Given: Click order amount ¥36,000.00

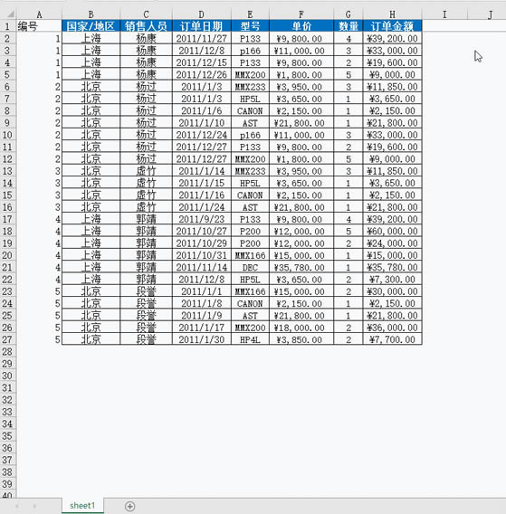Looking at the screenshot, I should coord(392,328).
